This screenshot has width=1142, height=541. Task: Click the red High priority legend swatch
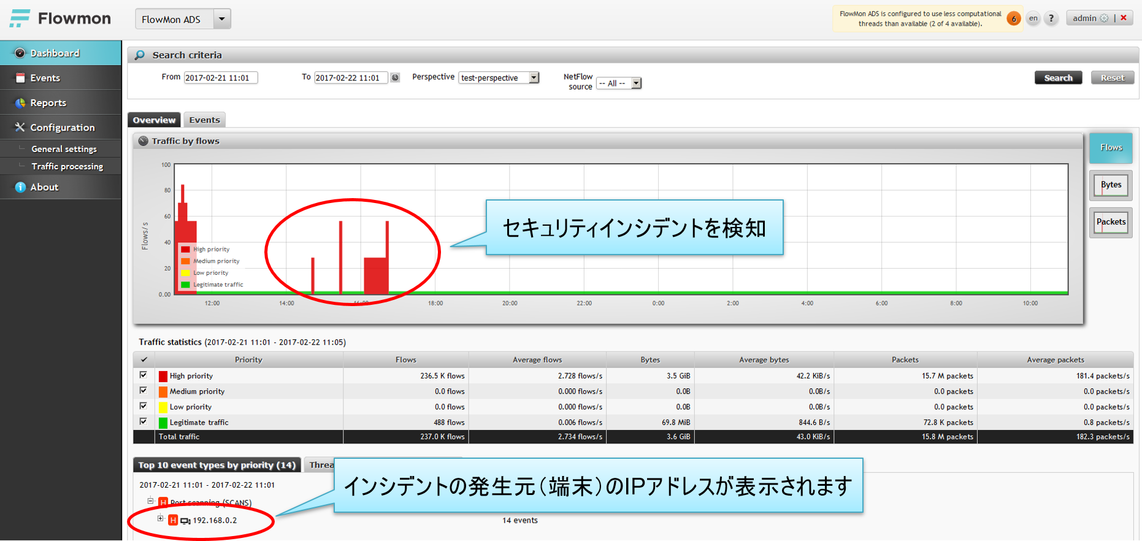tap(185, 249)
